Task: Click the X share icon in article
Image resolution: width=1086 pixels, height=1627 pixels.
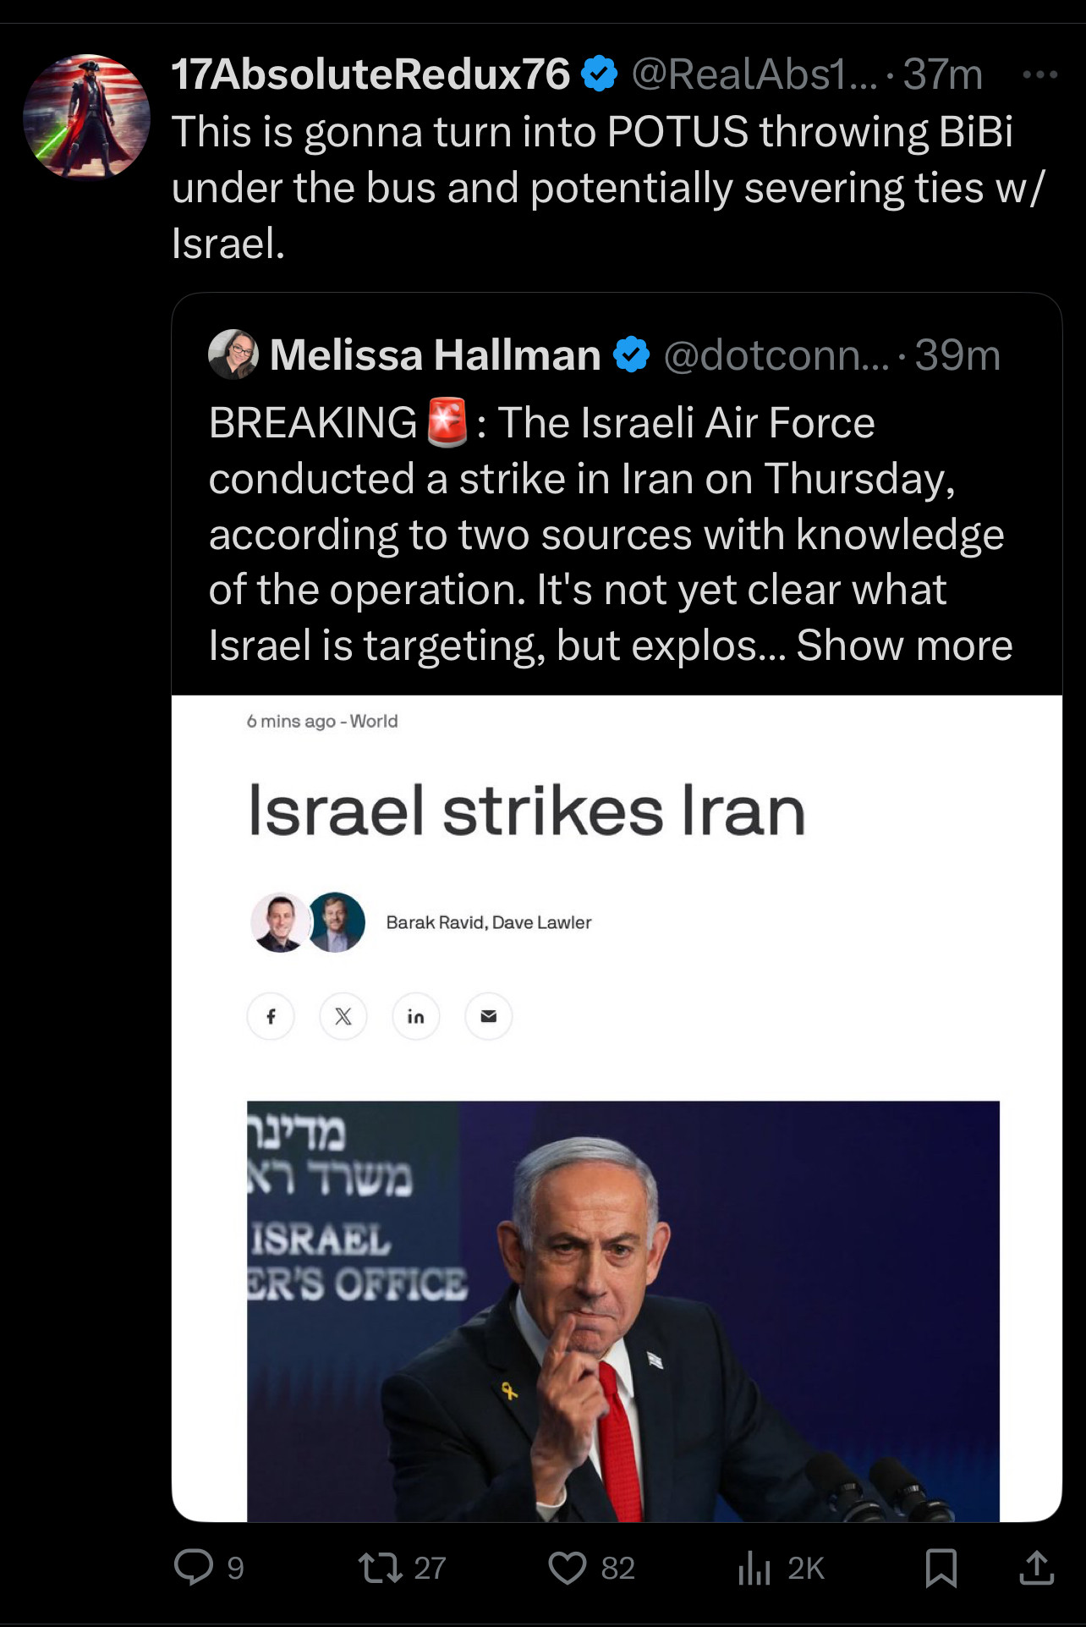Action: pyautogui.click(x=343, y=1016)
